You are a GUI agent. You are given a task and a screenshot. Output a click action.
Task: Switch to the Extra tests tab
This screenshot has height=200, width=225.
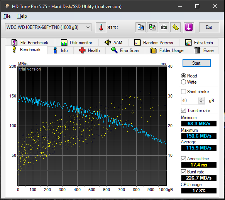[199, 42]
